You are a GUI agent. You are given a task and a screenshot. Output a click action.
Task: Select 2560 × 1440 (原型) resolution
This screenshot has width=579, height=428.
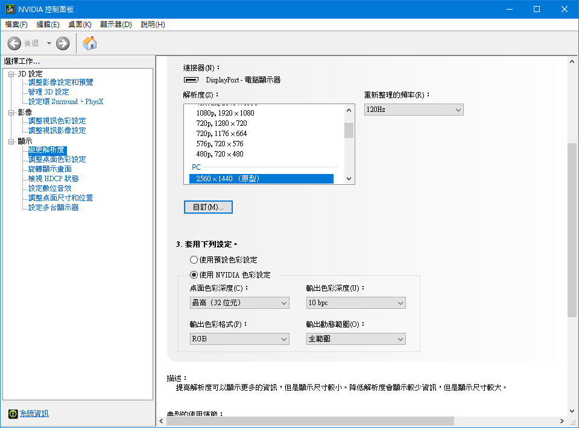[261, 178]
